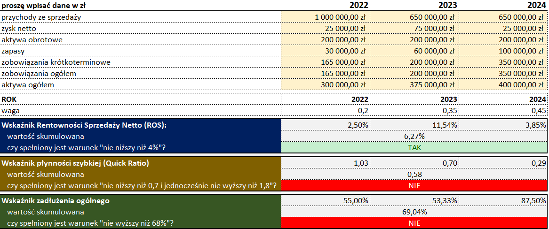Click the 2022 zysk netto cell

pyautogui.click(x=325, y=28)
